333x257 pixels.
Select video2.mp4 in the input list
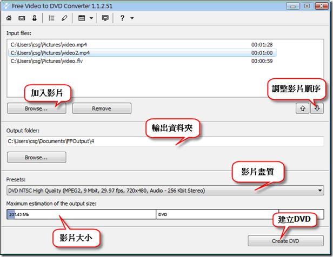tap(142, 53)
